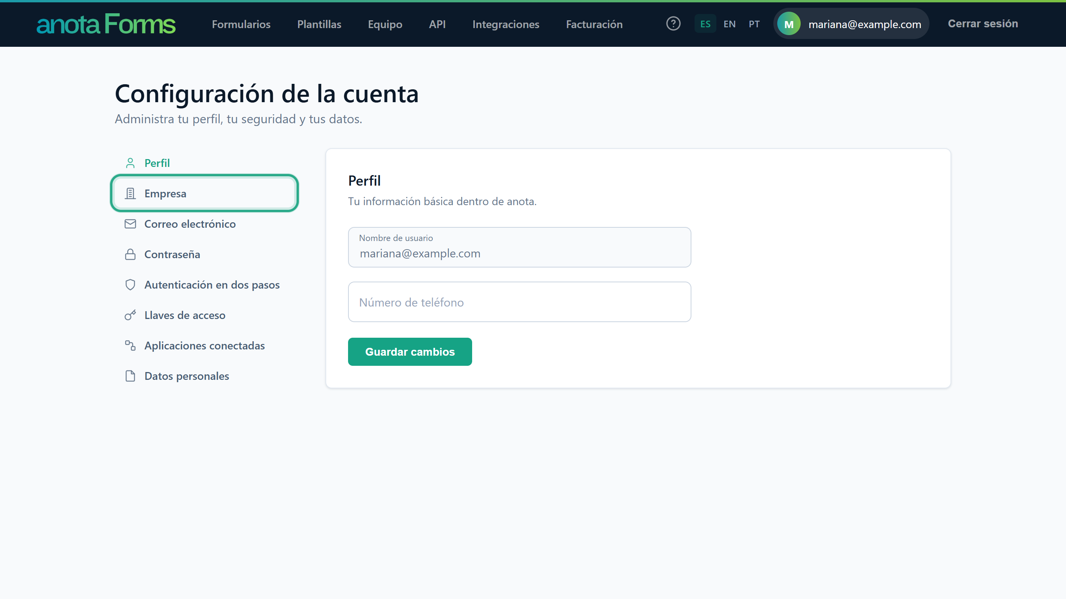Open Correo electrónico settings
The width and height of the screenshot is (1066, 599).
(204, 224)
